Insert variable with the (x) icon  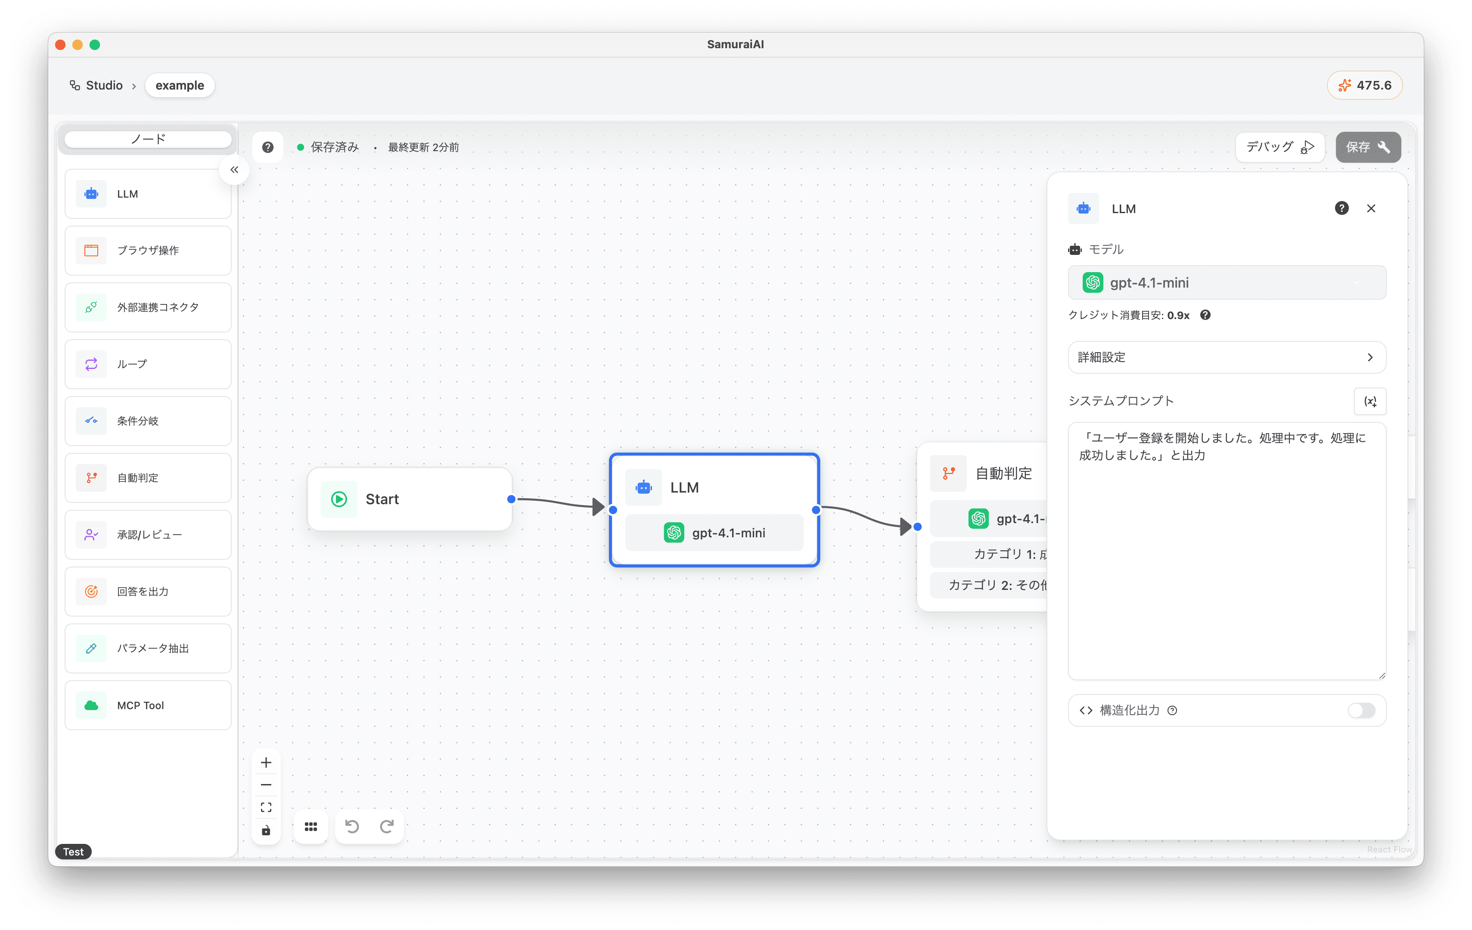coord(1370,401)
